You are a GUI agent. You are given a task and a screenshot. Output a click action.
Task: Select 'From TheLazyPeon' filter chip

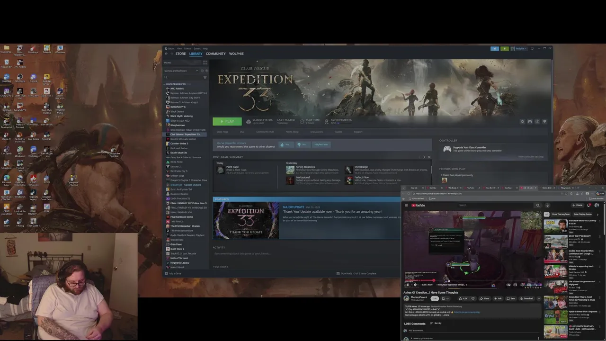pos(561,214)
